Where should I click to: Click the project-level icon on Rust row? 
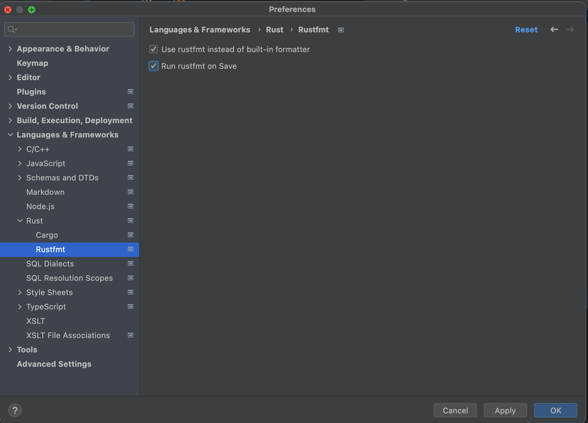click(x=131, y=221)
